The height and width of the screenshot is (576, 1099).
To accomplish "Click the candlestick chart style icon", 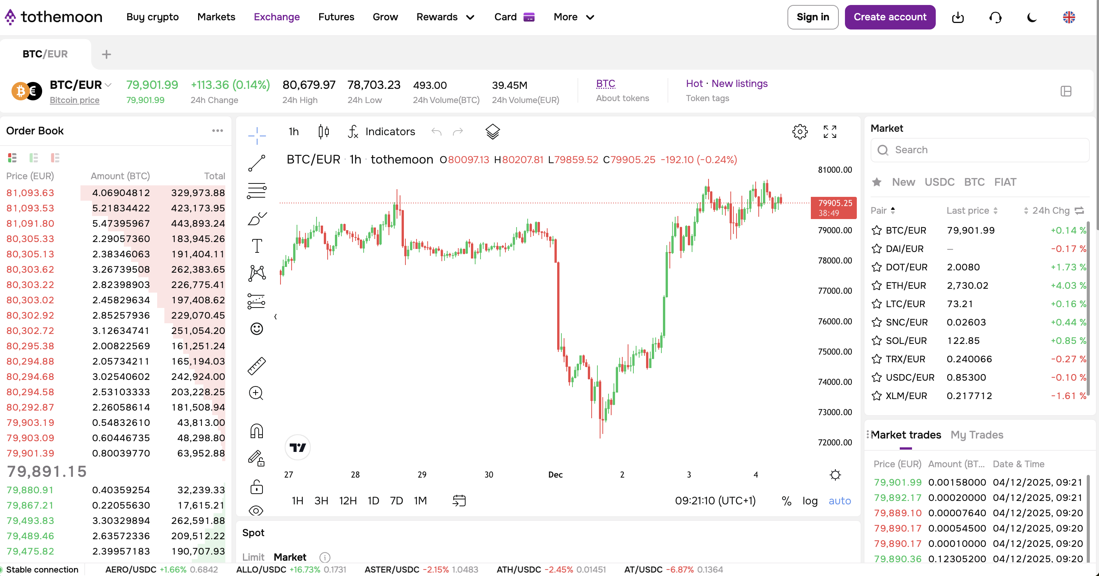I will tap(324, 132).
